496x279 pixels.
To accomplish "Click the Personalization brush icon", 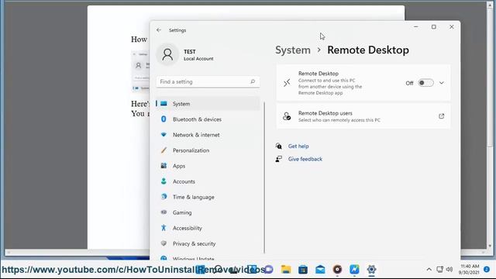I will (164, 150).
